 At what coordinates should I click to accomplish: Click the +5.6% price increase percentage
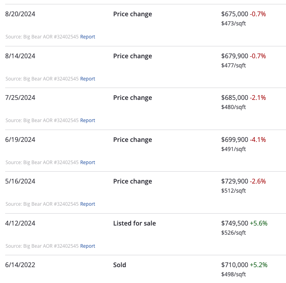coord(259,224)
